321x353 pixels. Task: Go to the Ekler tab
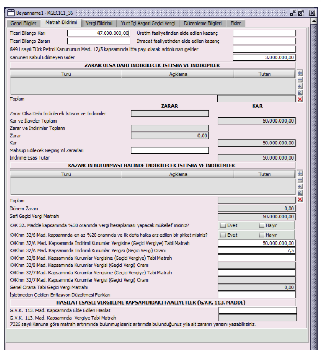pyautogui.click(x=236, y=23)
